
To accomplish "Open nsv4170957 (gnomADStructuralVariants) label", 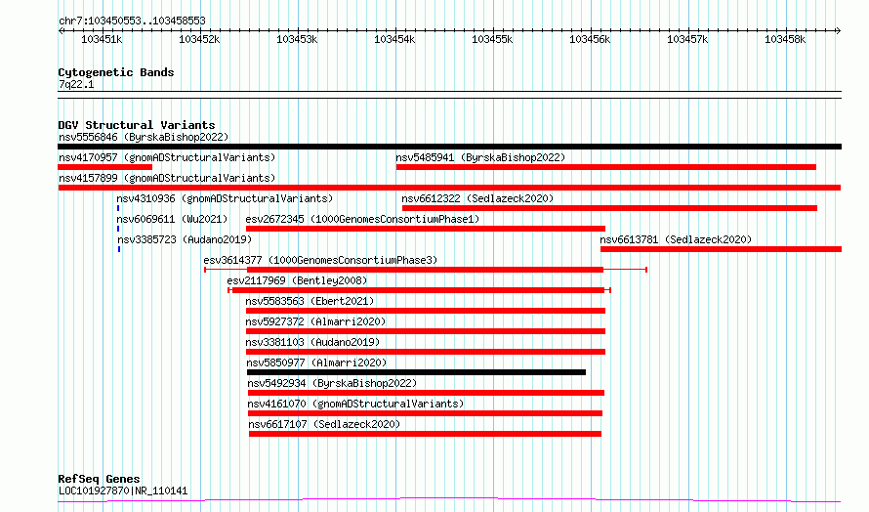I will click(x=167, y=157).
